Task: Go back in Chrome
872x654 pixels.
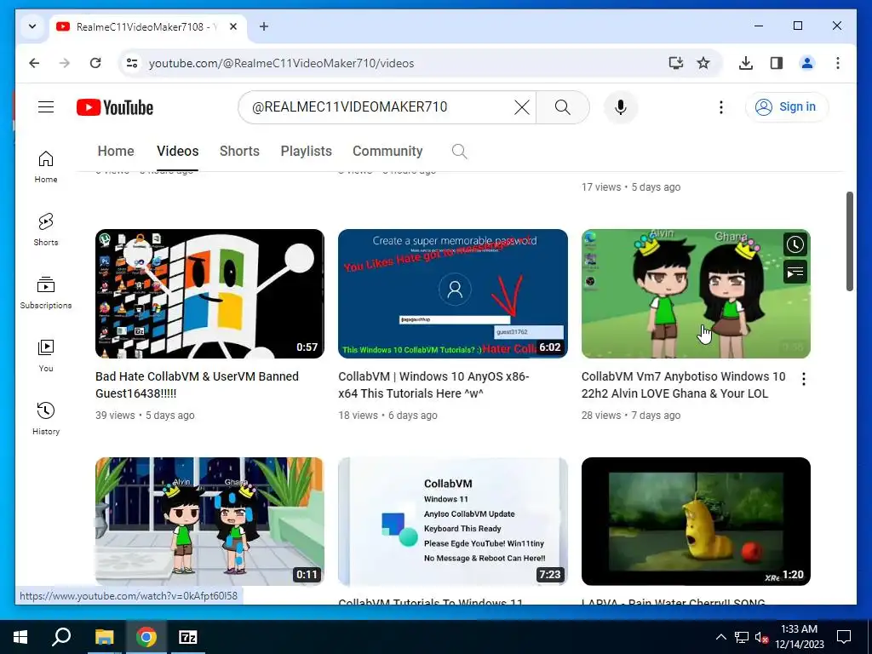Action: click(34, 63)
